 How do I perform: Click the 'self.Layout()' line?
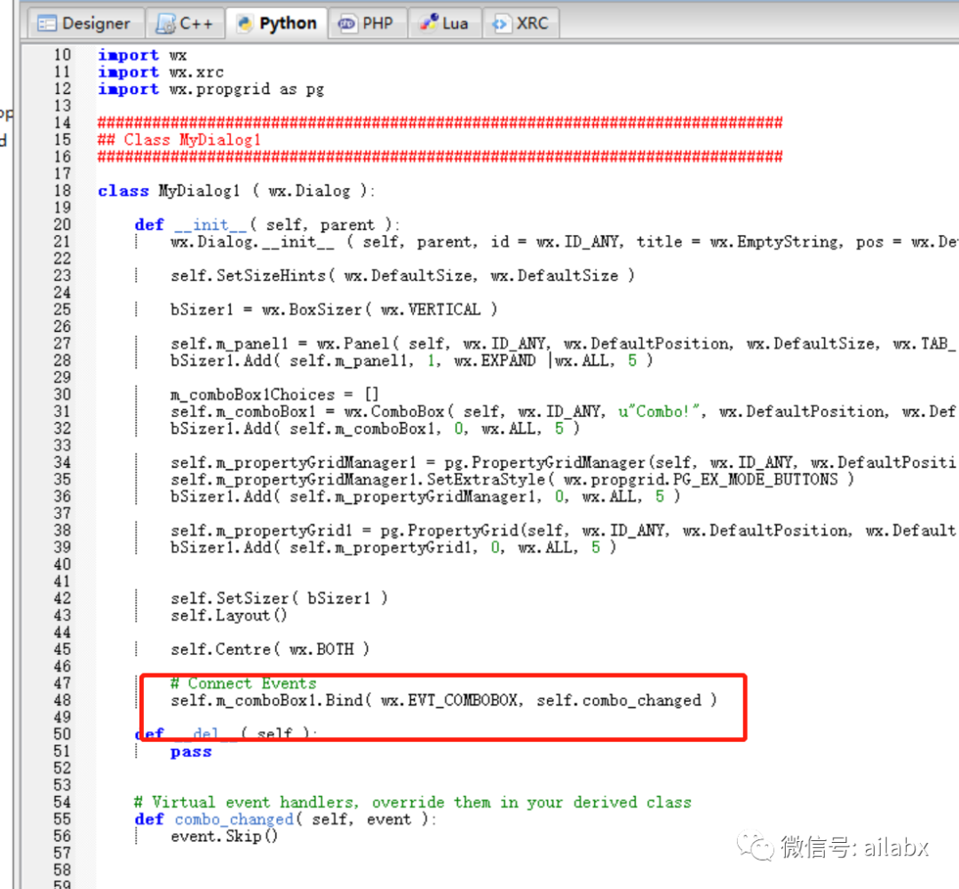point(229,615)
